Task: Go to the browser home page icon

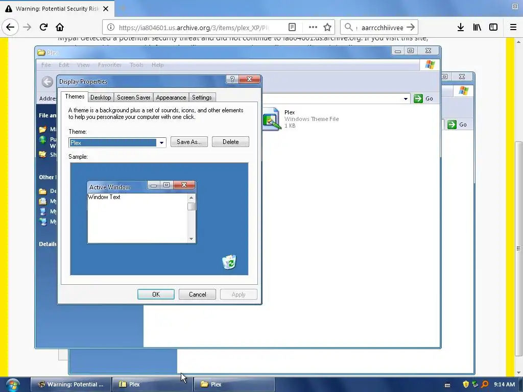Action: tap(60, 27)
